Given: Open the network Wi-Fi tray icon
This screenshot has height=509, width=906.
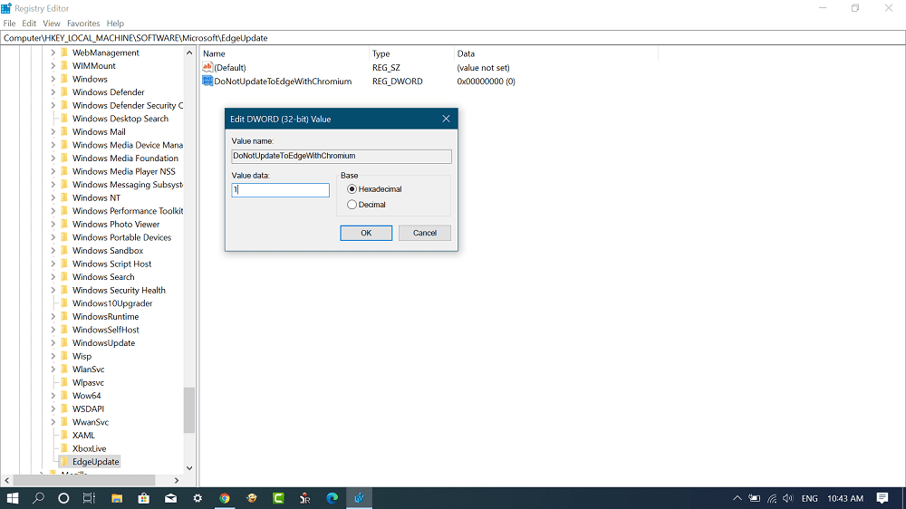Looking at the screenshot, I should click(772, 498).
